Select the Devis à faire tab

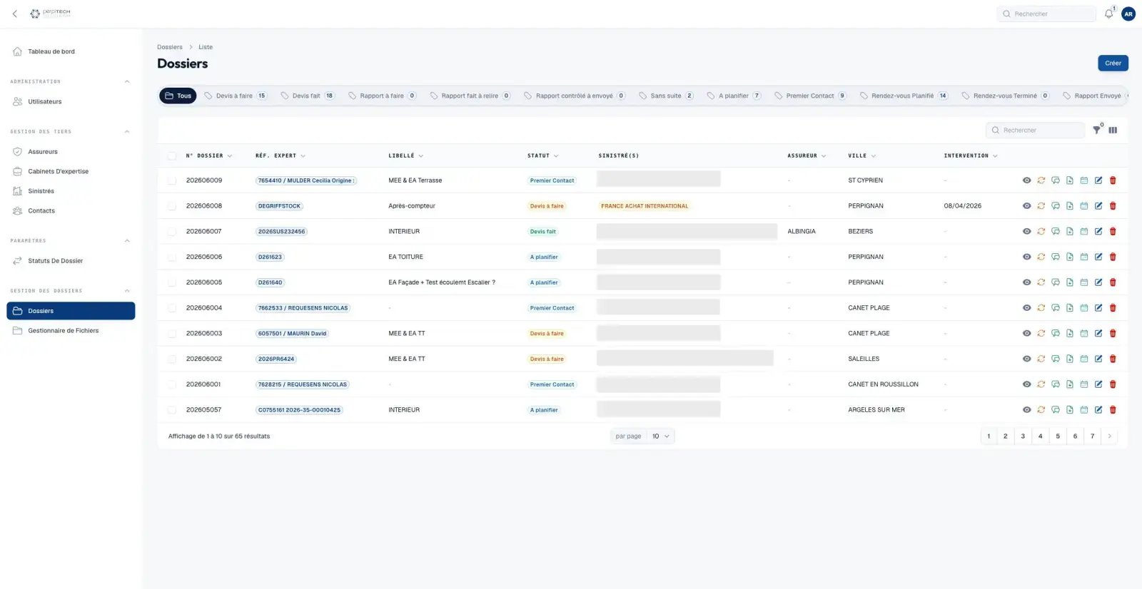pos(236,96)
